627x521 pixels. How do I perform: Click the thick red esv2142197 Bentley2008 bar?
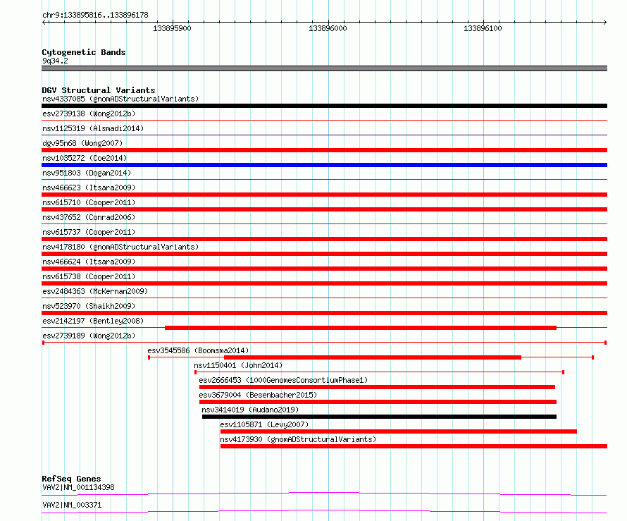(361, 328)
